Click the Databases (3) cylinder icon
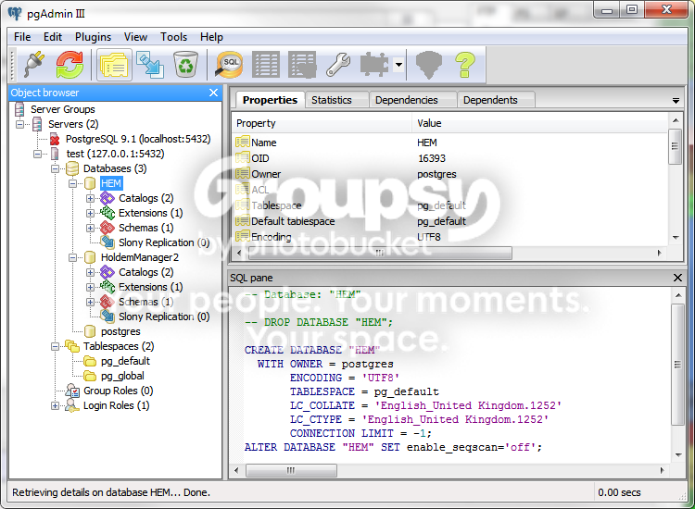Viewport: 695px width, 509px height. pos(72,168)
